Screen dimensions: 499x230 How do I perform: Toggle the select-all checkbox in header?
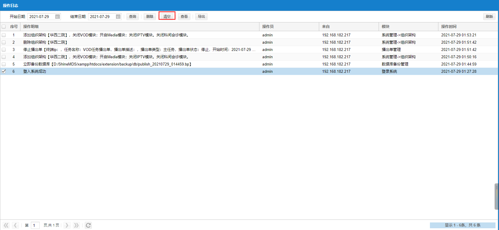coord(4,26)
